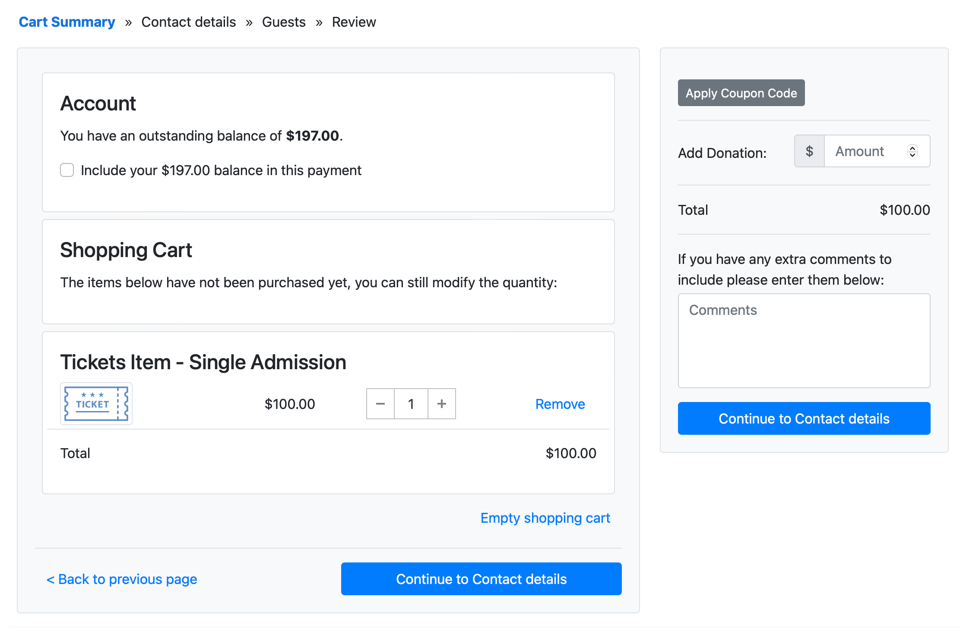Select the Guests breadcrumb step
963x628 pixels.
(x=284, y=22)
